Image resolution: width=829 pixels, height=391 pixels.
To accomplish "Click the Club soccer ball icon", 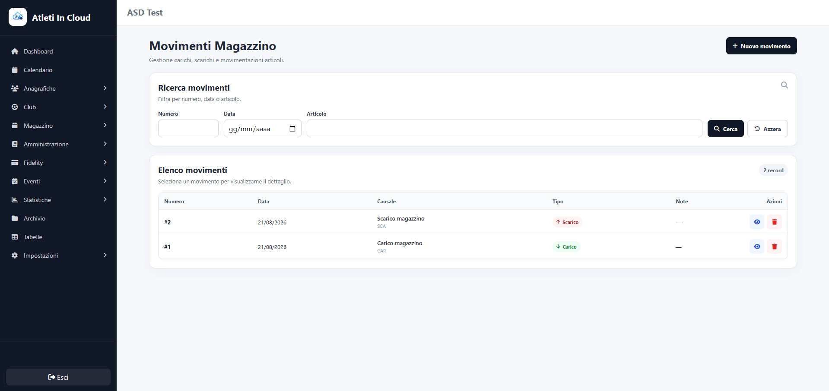I will click(x=15, y=107).
